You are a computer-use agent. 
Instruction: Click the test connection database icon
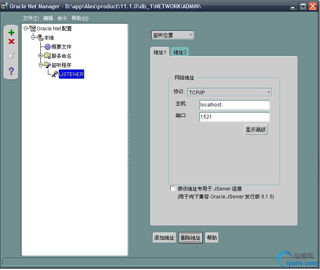(11, 55)
